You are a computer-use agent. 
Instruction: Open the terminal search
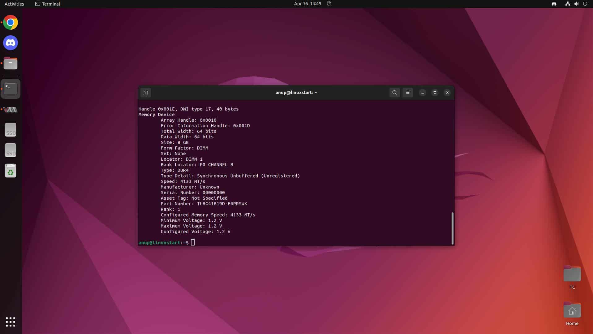point(394,93)
